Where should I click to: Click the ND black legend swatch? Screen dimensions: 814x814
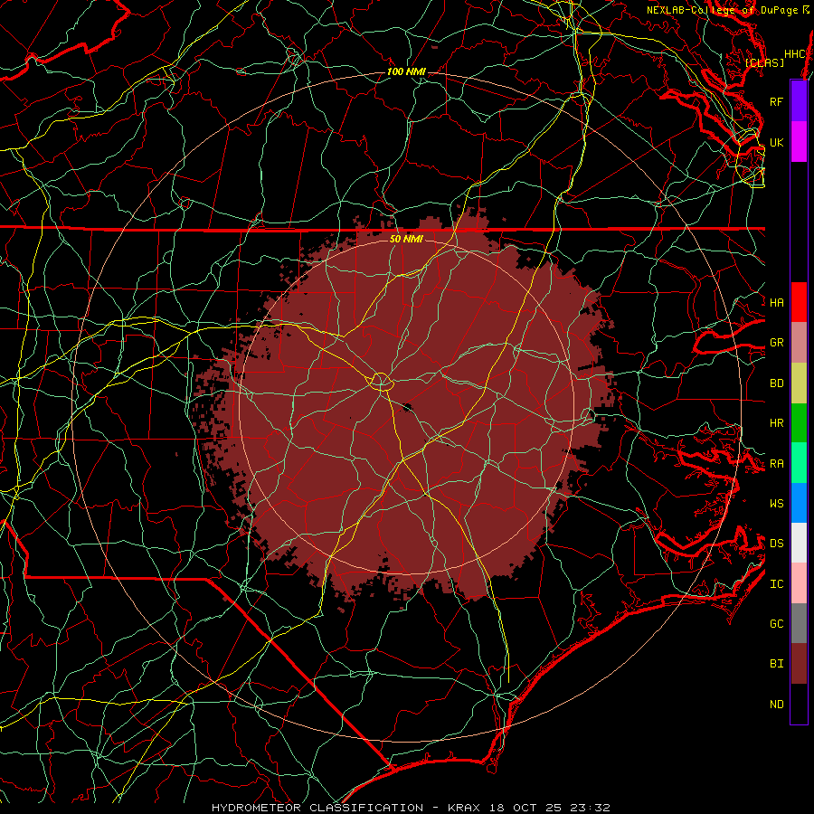point(799,704)
